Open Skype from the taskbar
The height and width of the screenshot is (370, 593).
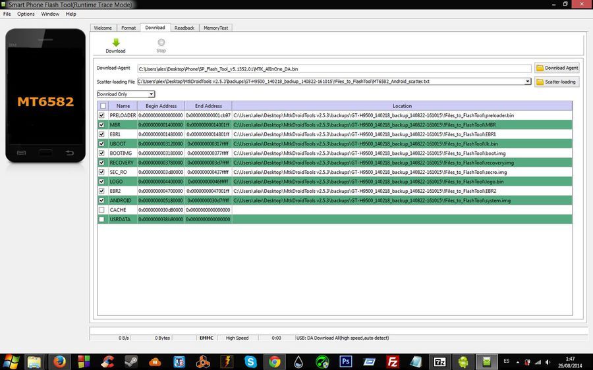pos(250,361)
